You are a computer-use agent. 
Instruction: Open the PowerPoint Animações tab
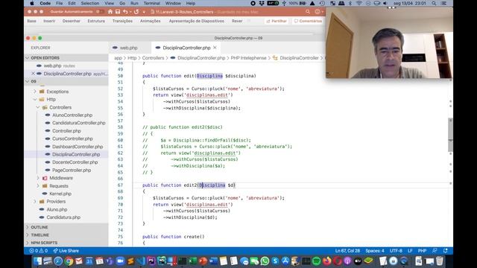click(151, 21)
